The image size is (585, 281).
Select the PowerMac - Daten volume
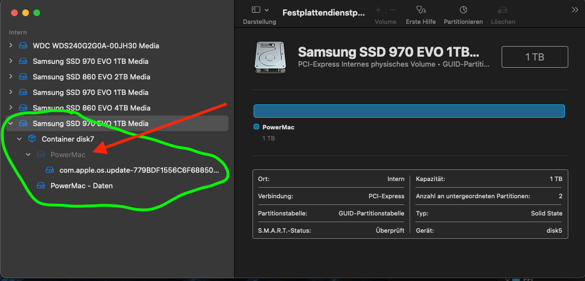[81, 185]
